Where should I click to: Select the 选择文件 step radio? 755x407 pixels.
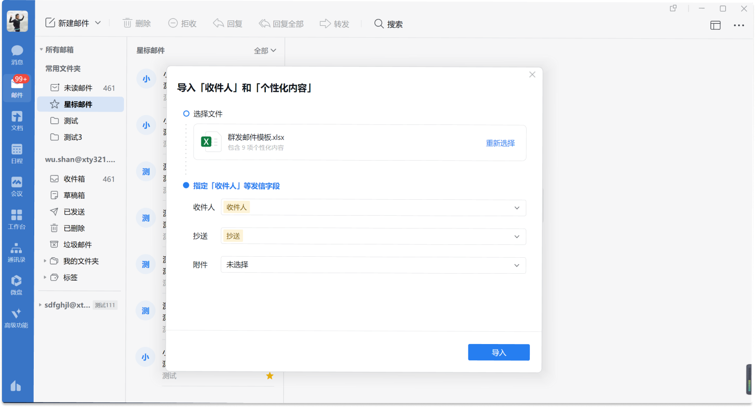[186, 114]
